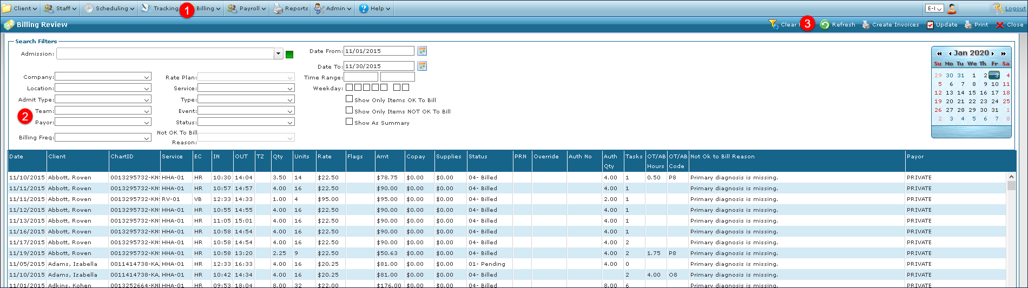Open the Payor dropdown list
The image size is (1028, 288).
click(147, 123)
